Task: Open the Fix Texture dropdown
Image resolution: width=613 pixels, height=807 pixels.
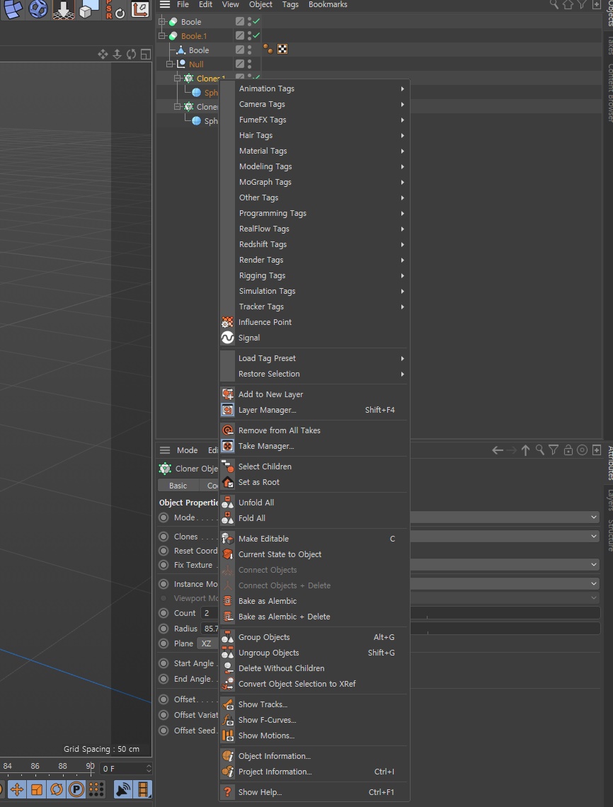Action: (x=505, y=565)
